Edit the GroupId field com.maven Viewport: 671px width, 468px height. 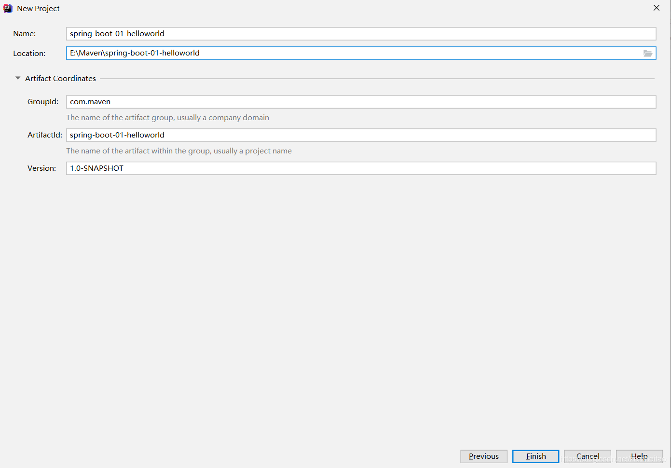pyautogui.click(x=361, y=102)
